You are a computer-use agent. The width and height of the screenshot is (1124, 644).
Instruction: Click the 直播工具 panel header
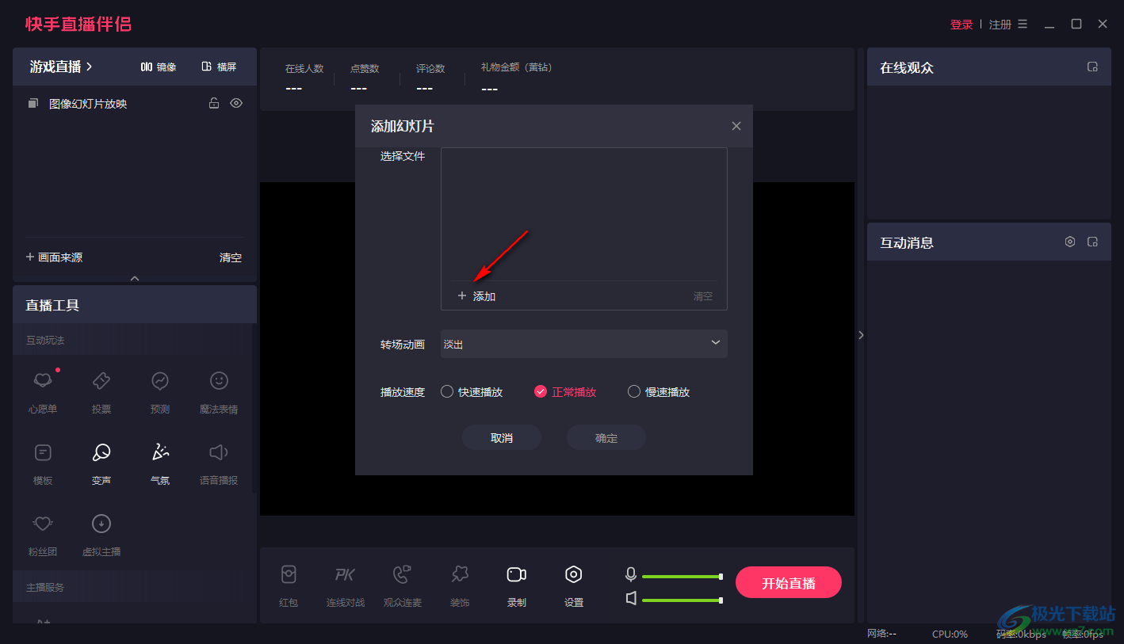135,304
